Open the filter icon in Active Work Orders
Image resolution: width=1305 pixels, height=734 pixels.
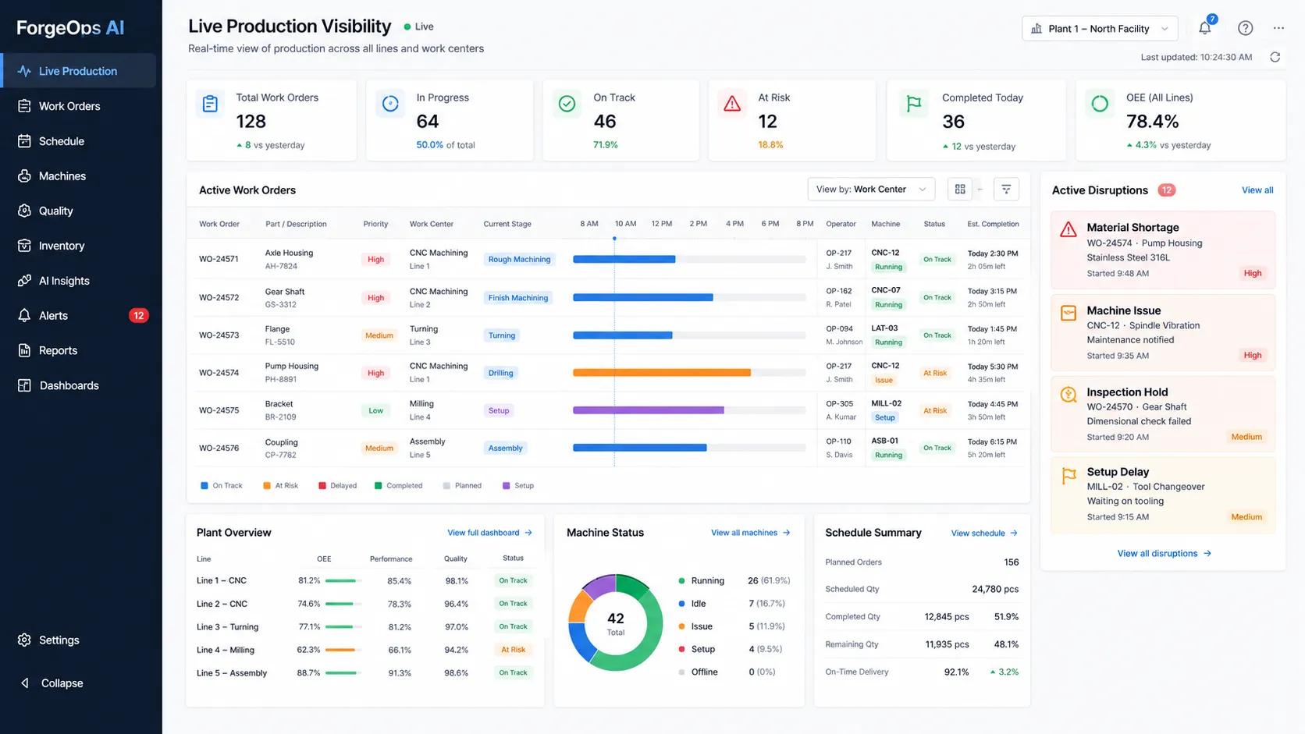pos(1006,189)
